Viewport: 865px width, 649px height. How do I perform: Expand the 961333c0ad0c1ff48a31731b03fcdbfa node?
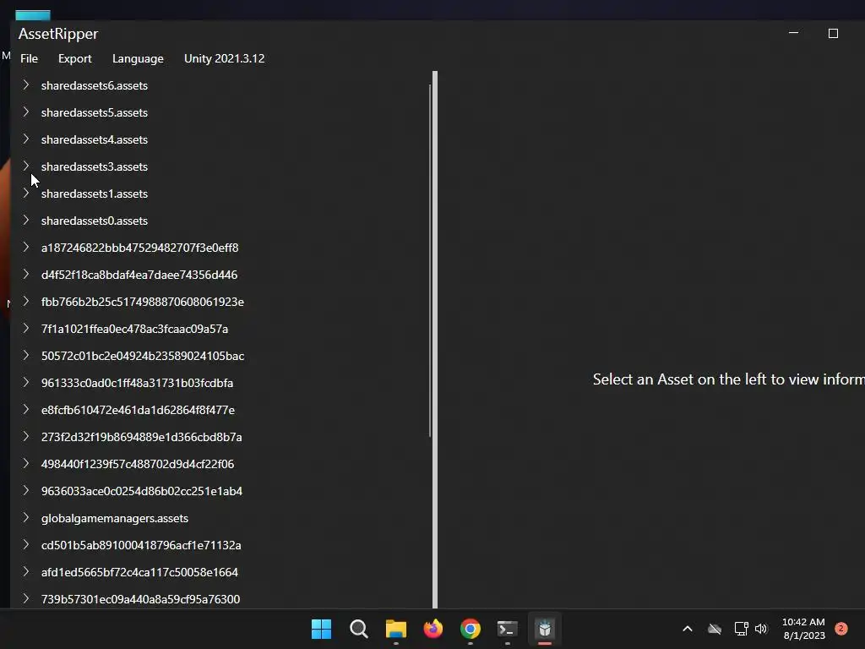pos(26,383)
